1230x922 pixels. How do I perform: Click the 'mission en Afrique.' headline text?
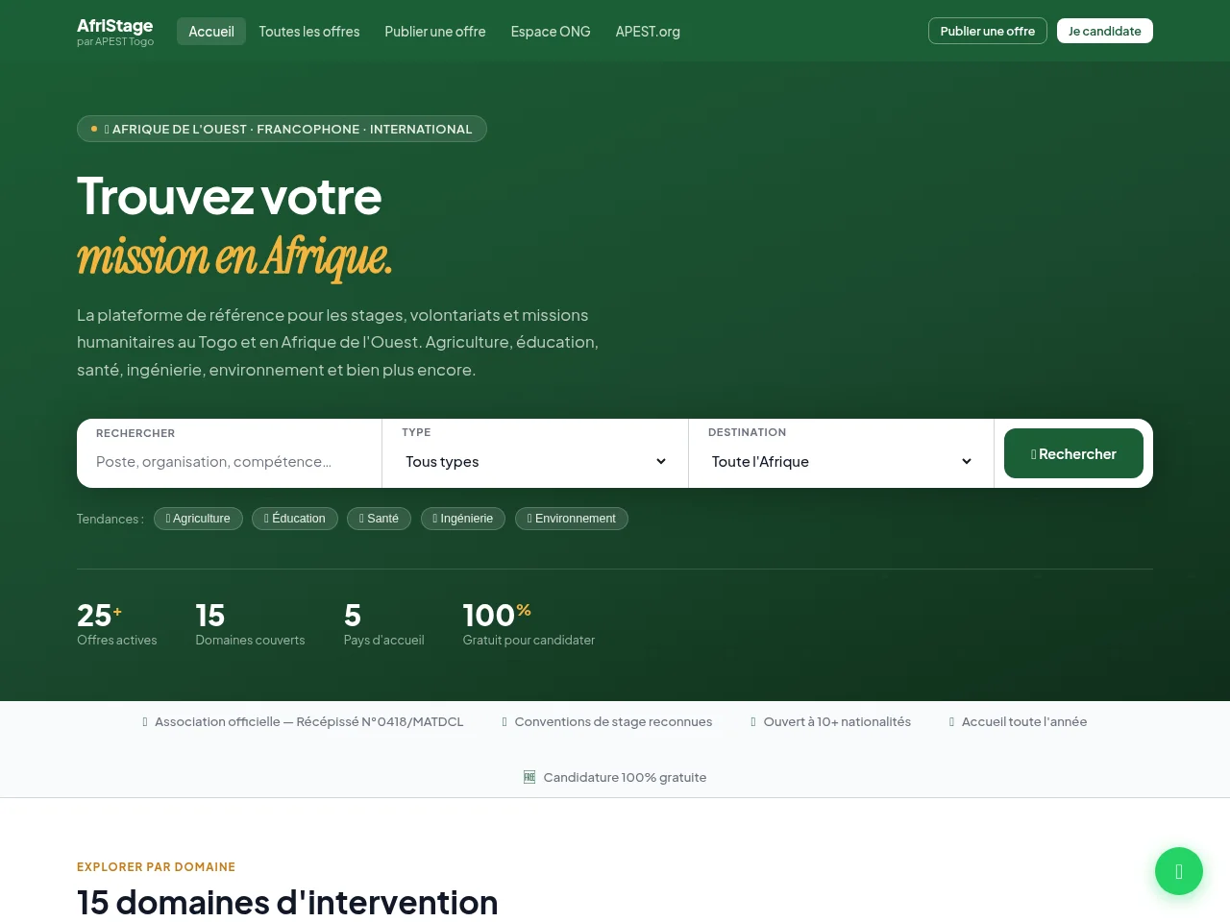[x=234, y=256]
